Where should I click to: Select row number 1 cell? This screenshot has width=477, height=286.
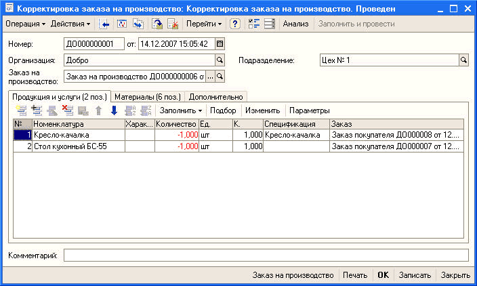tap(23, 135)
